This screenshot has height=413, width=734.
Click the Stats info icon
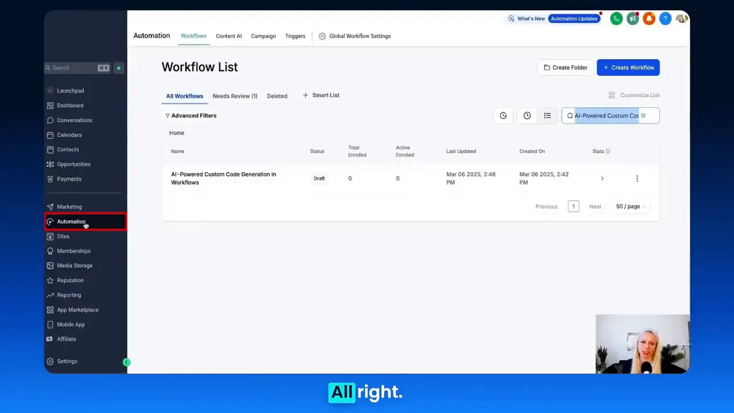pyautogui.click(x=608, y=151)
